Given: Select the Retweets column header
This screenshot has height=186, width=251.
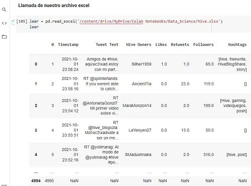Looking at the screenshot, I should click(x=180, y=44).
